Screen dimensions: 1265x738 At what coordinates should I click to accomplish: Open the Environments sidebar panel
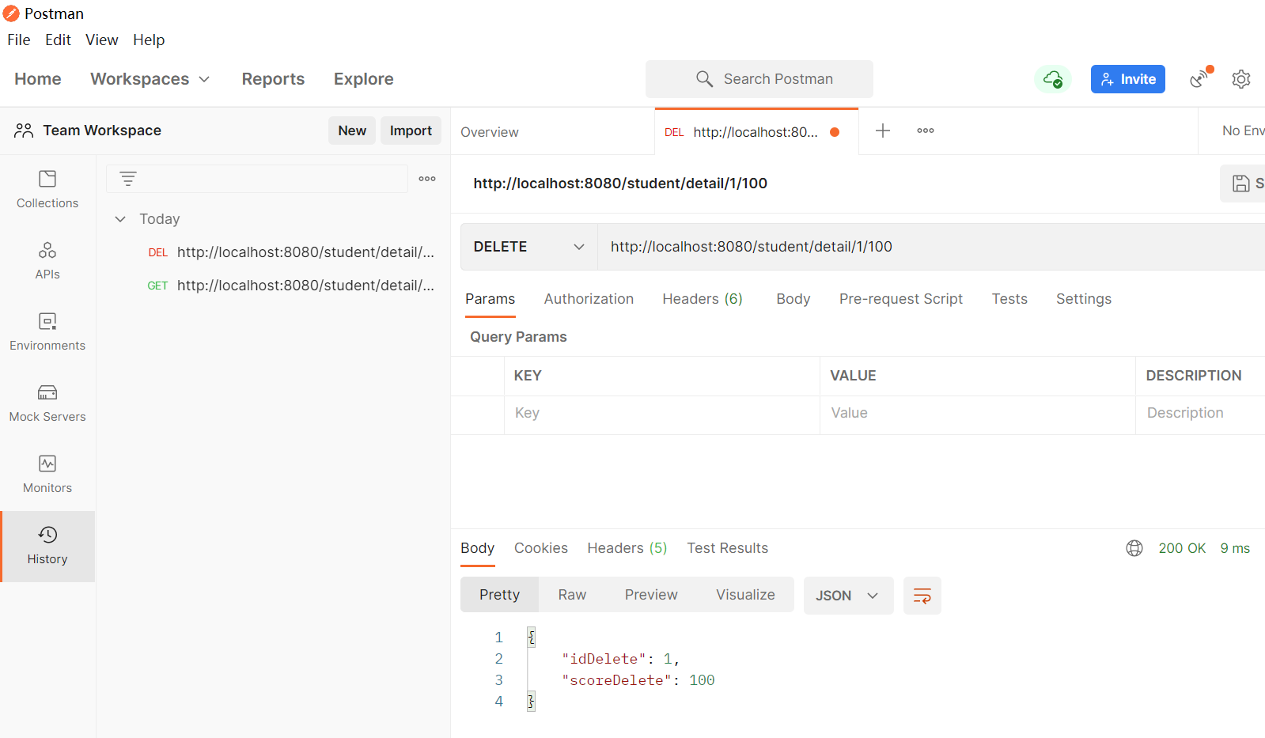click(x=47, y=332)
